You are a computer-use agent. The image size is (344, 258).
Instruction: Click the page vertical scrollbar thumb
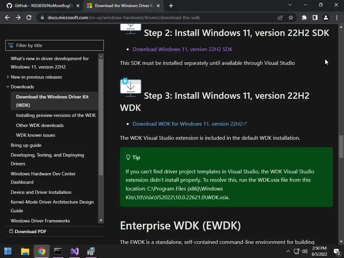(341, 146)
